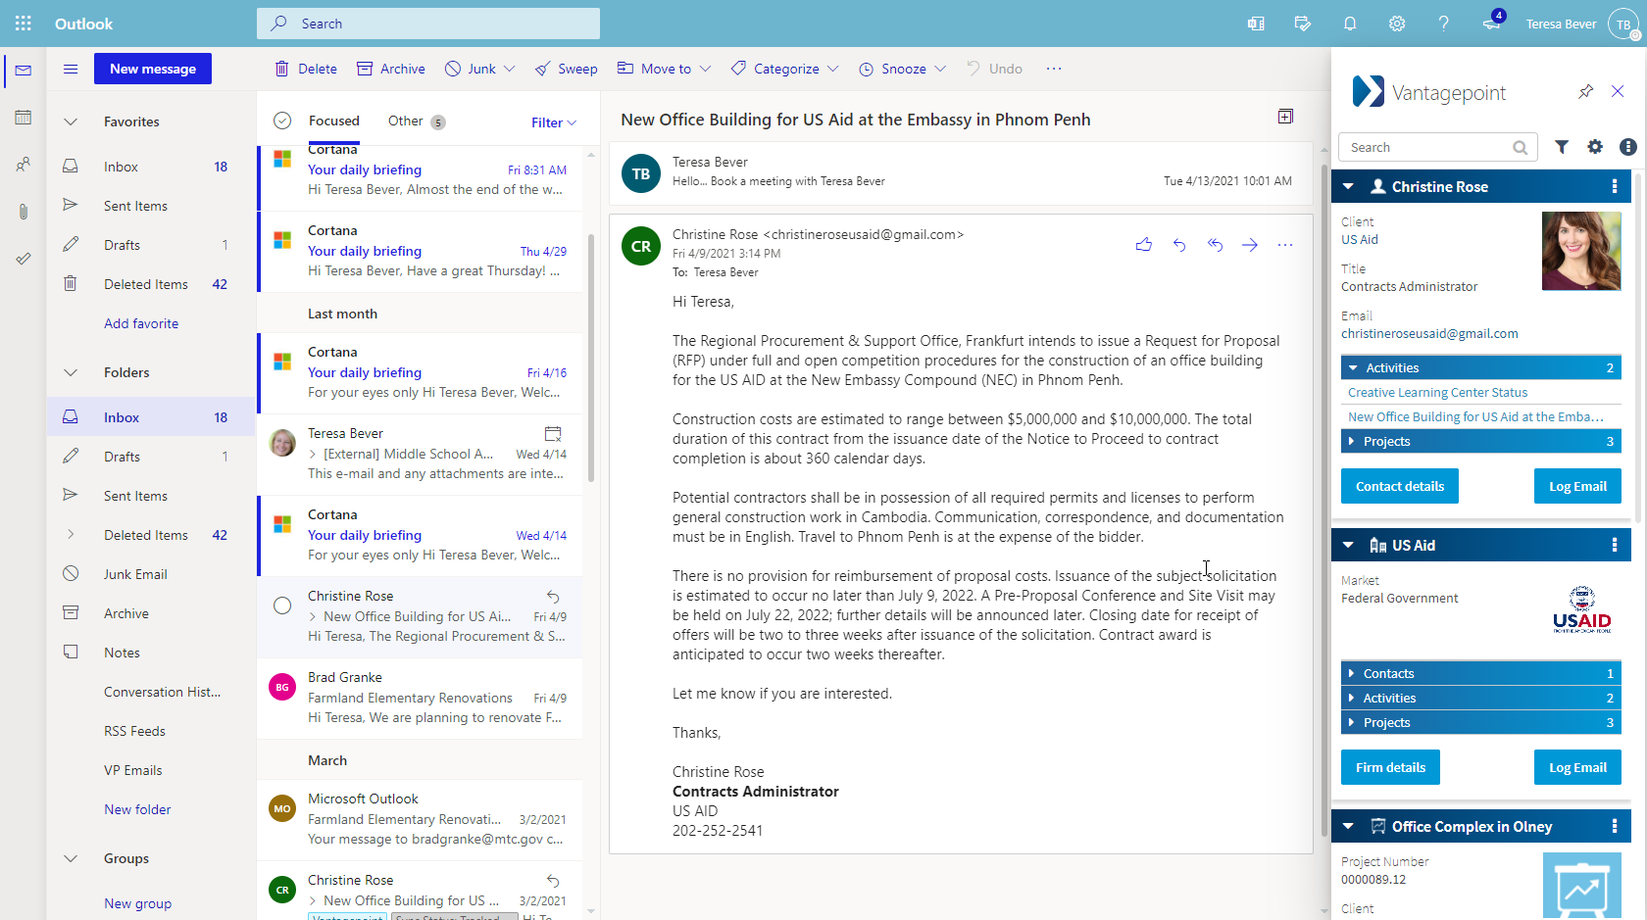Screen dimensions: 1647x920
Task: Reply all to Christine Rose's message
Action: point(1215,245)
